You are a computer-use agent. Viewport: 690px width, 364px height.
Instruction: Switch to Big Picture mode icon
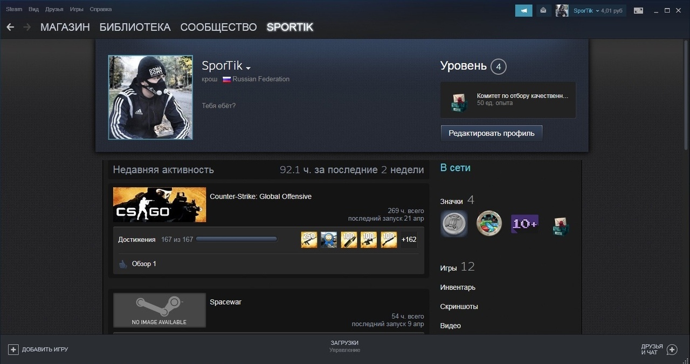click(638, 10)
